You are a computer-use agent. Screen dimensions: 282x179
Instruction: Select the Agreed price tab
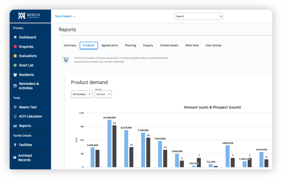tap(109, 45)
